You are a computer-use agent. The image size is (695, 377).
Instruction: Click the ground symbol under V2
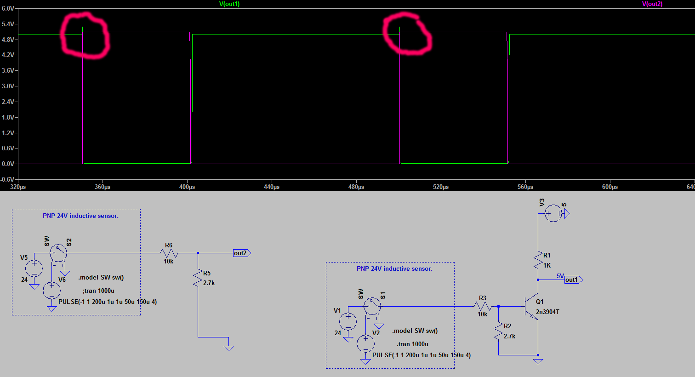365,361
